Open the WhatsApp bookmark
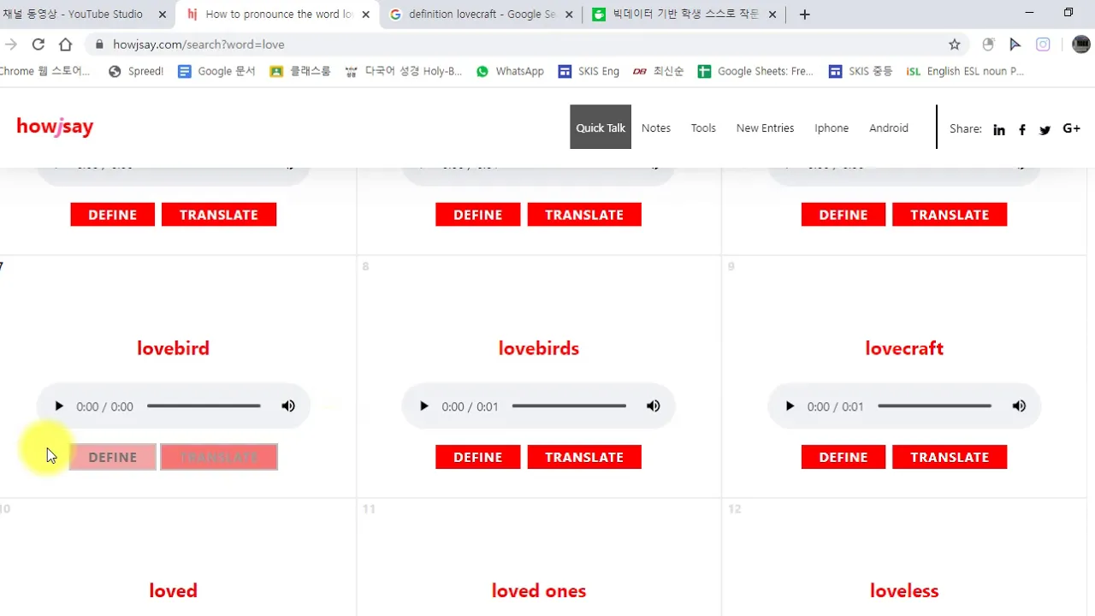This screenshot has height=616, width=1095. point(510,71)
